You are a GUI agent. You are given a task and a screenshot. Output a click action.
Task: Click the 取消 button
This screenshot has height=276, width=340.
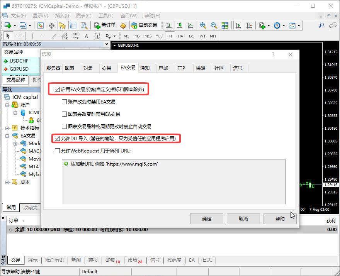click(x=243, y=219)
